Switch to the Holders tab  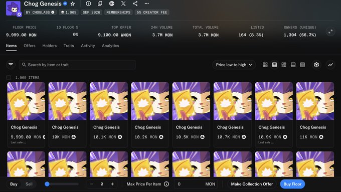[x=50, y=46]
